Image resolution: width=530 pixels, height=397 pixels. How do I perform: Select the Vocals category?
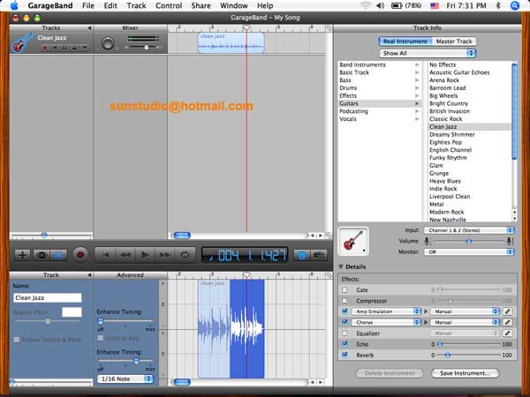pyautogui.click(x=380, y=119)
